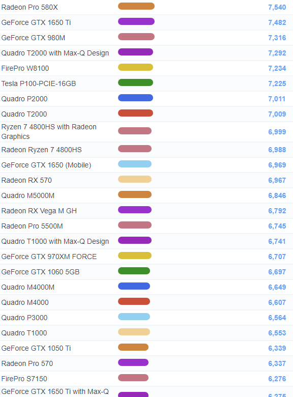This screenshot has height=397, width=293.
Task: Click the 6,276 score value
Action: click(x=277, y=379)
